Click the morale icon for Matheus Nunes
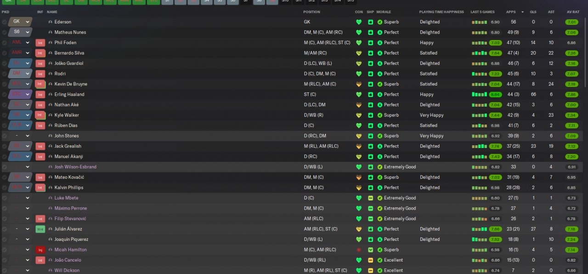Image resolution: width=588 pixels, height=274 pixels. click(x=380, y=32)
